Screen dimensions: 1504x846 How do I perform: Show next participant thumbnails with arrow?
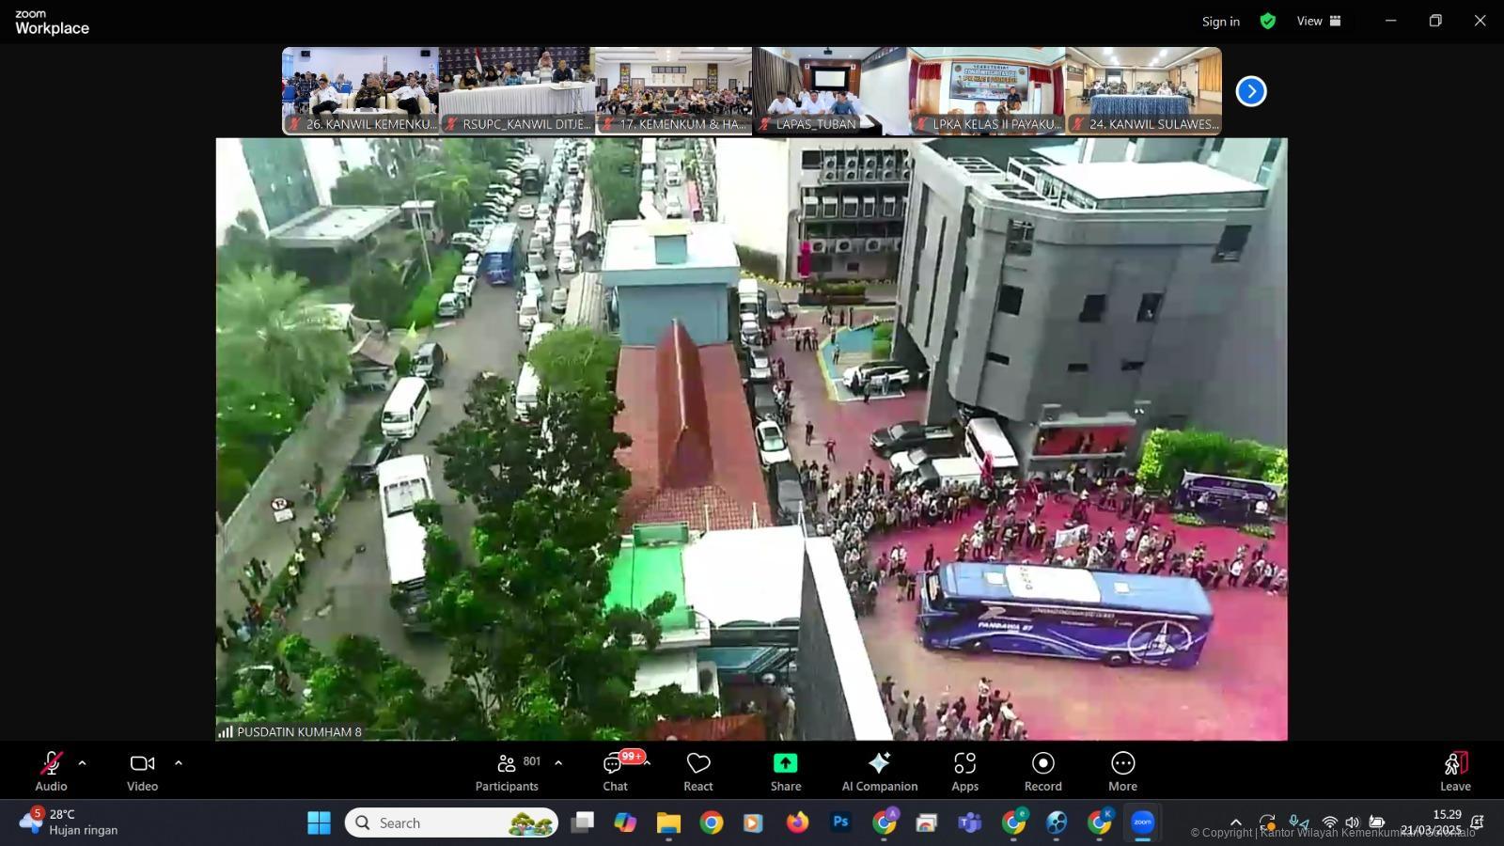pos(1250,91)
